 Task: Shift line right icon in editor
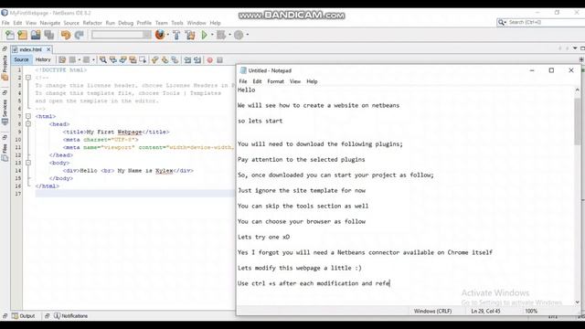pos(197,59)
